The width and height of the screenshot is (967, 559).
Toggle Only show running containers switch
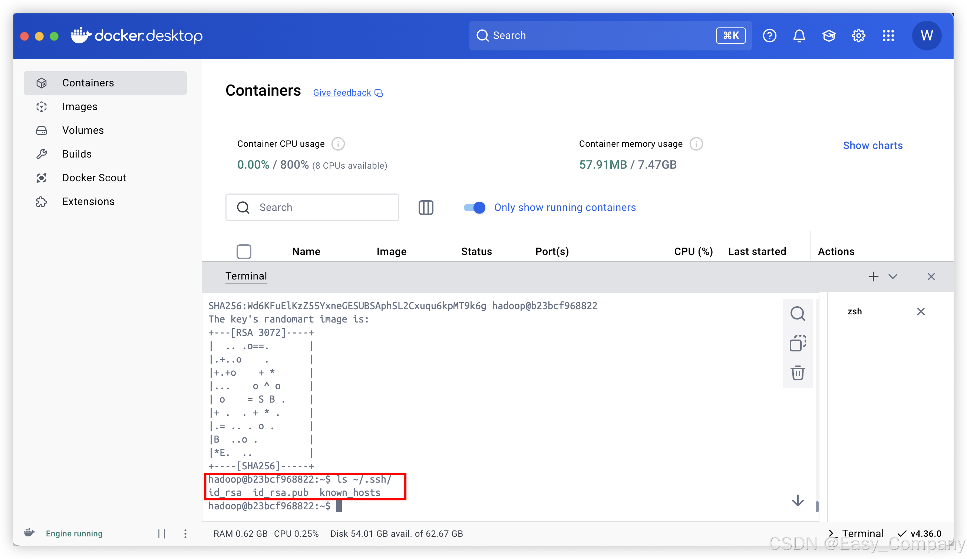pyautogui.click(x=474, y=208)
